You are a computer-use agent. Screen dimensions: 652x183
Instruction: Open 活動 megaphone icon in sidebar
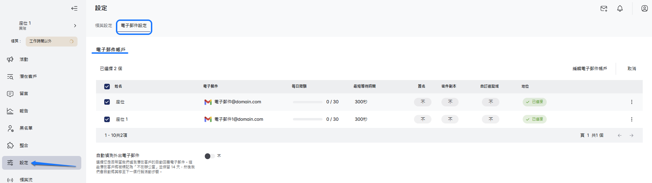click(x=10, y=60)
